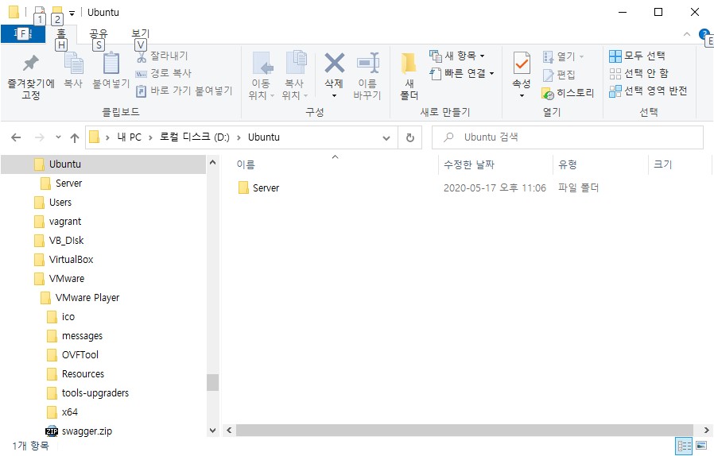The height and width of the screenshot is (456, 714).
Task: Select Cut (잘라내기) scissors icon
Action: 142,56
